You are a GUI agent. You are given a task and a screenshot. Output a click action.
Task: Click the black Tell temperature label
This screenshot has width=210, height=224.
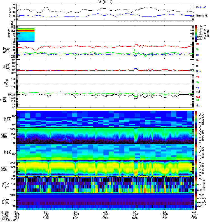(198, 92)
